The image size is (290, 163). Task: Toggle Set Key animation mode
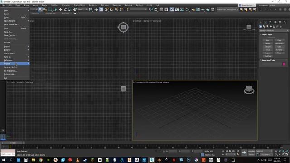(251, 155)
